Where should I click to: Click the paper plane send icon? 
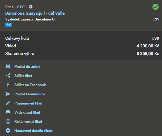pyautogui.click(x=8, y=94)
